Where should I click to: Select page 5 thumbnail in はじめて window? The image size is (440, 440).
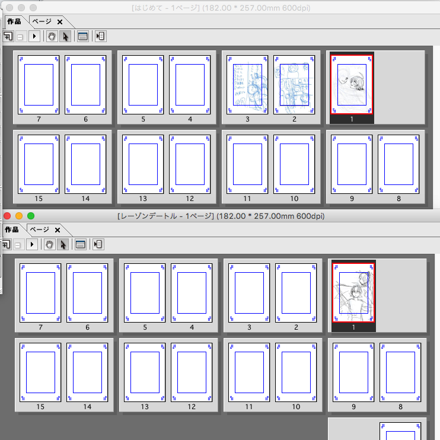pos(143,85)
